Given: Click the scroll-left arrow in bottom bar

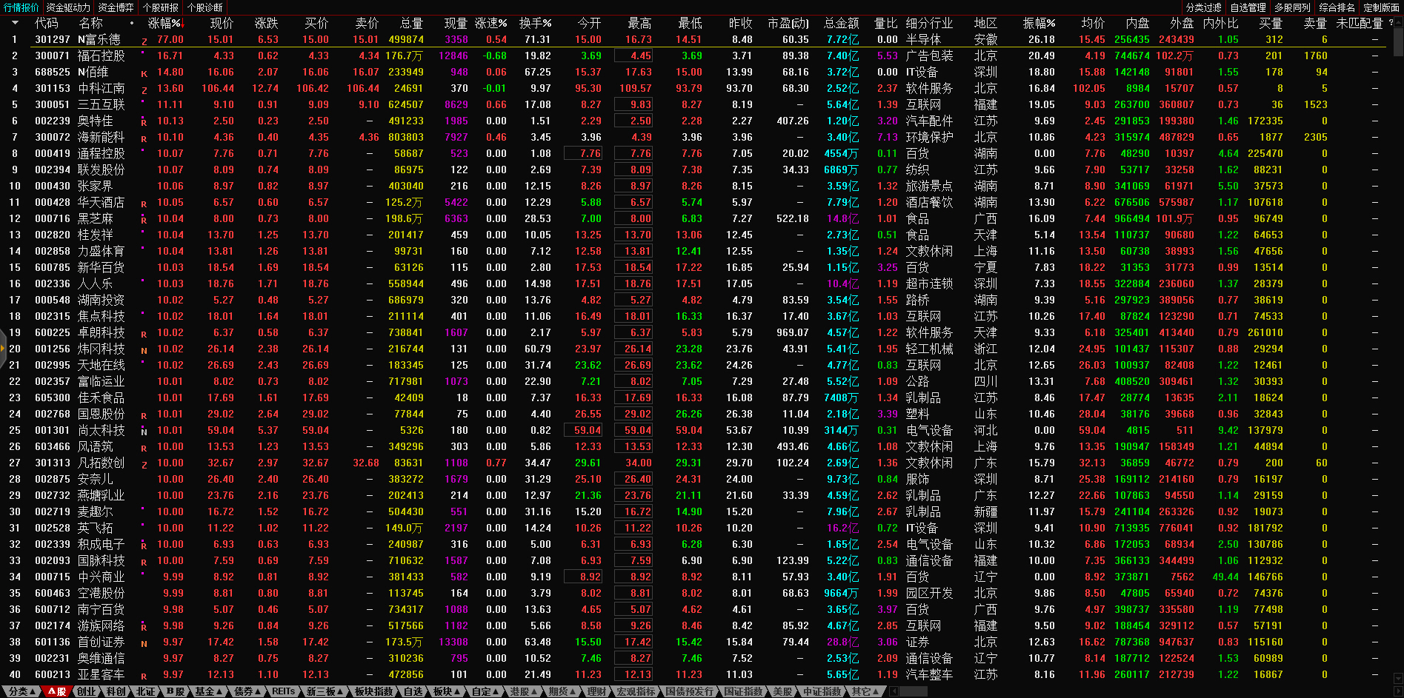Looking at the screenshot, I should [x=894, y=691].
